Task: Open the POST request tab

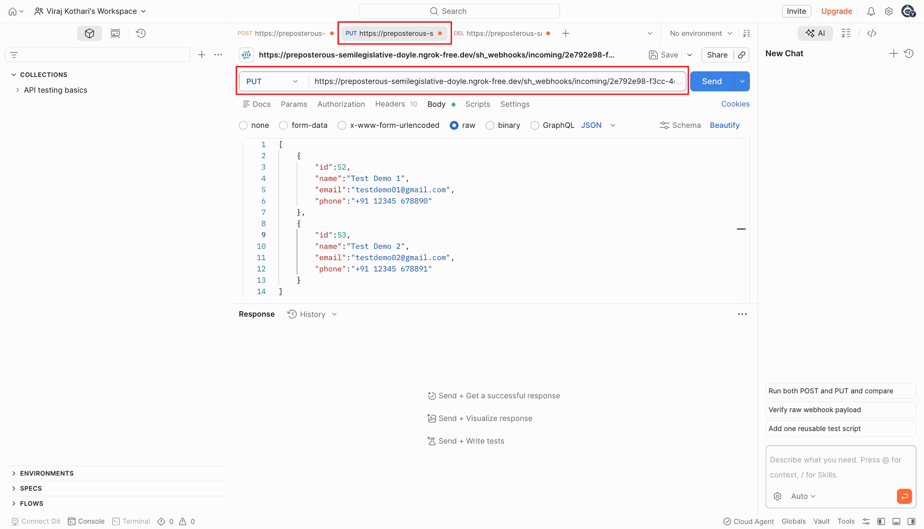Action: [285, 33]
